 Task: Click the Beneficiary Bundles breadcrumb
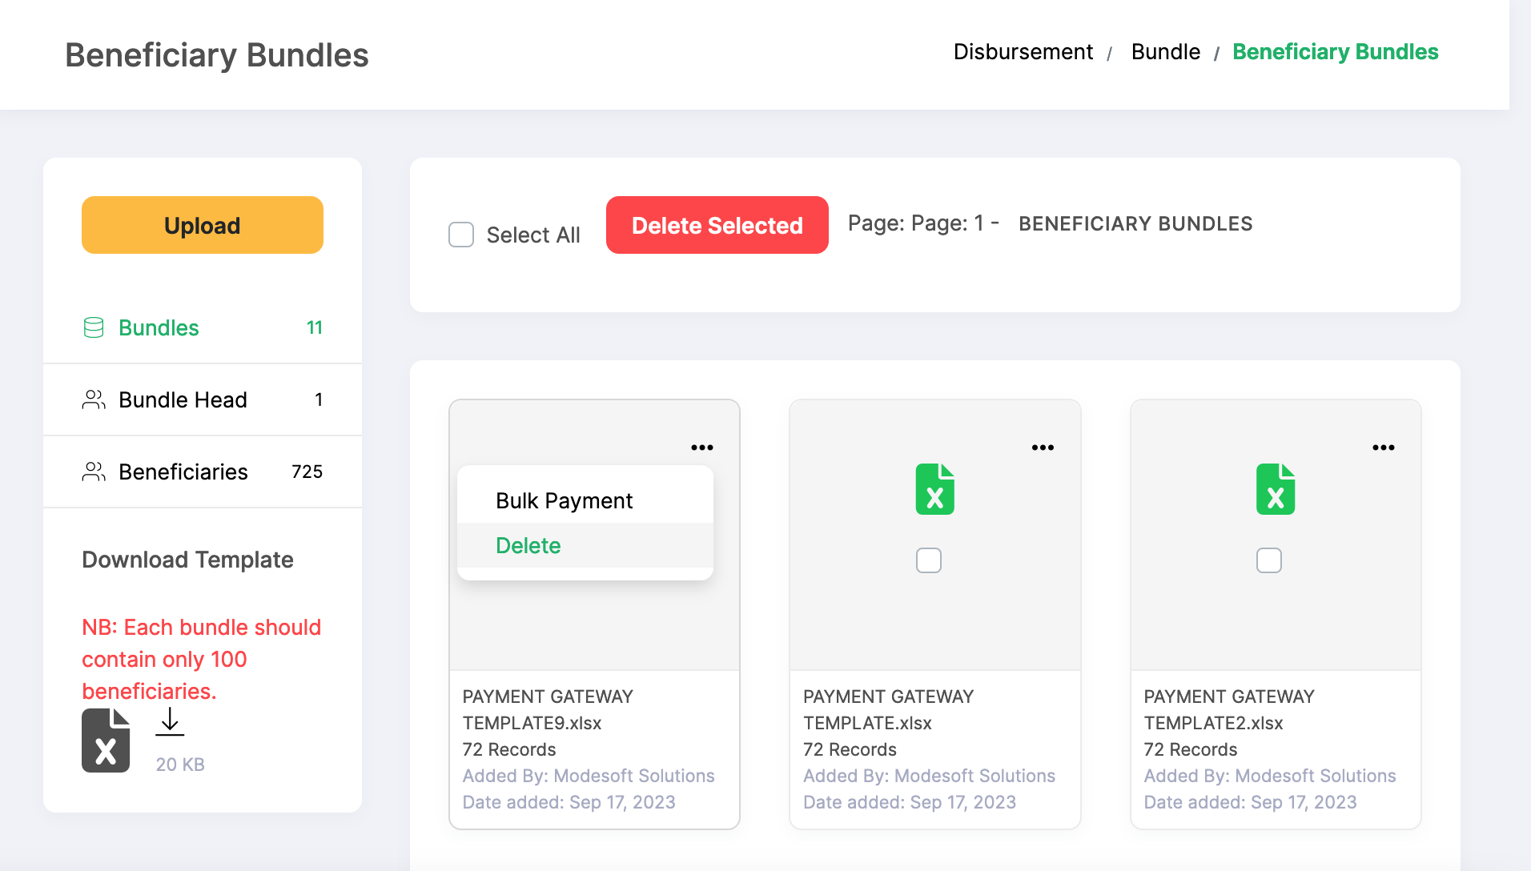click(1336, 52)
